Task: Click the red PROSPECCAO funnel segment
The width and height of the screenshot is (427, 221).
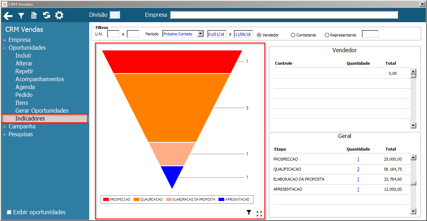Action: tap(172, 62)
